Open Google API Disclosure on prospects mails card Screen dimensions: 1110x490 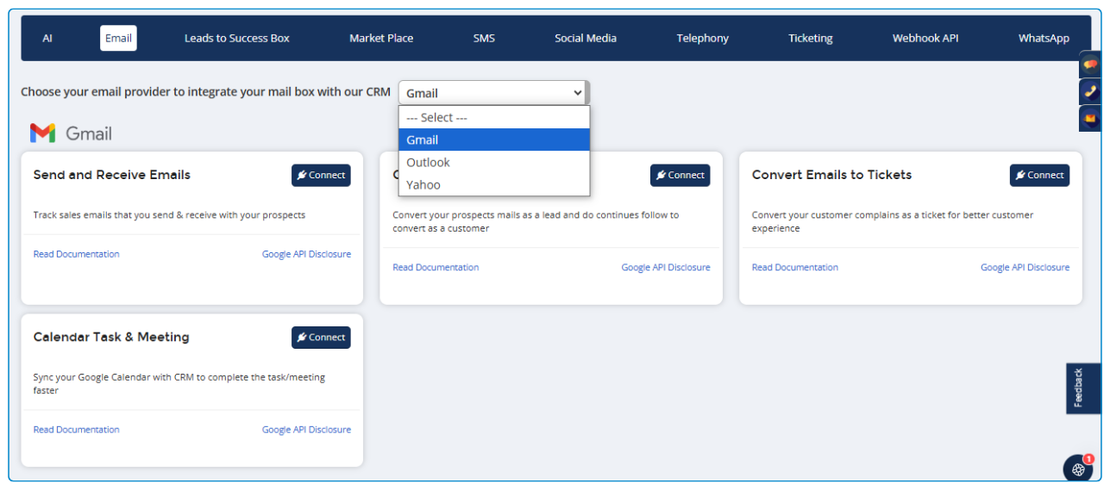pos(666,267)
